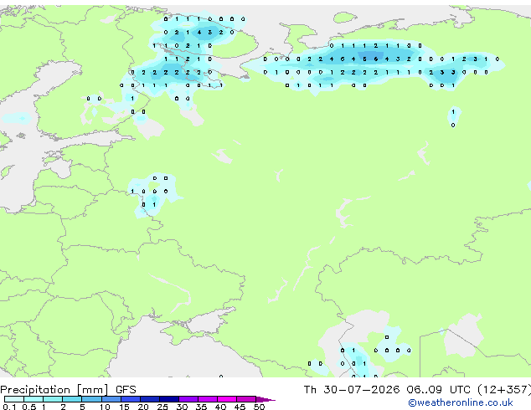Pick the 0.1–0.5 mm legend color swatch
This screenshot has width=531, height=410.
tap(14, 399)
